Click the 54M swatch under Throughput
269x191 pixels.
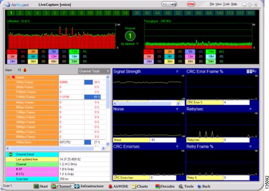click(211, 62)
